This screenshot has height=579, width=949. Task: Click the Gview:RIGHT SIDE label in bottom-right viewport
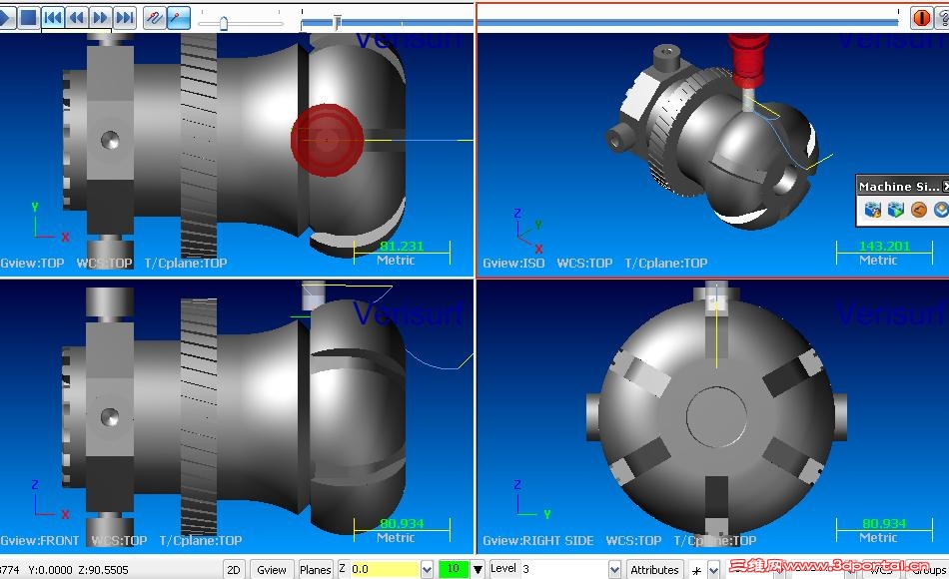pyautogui.click(x=537, y=540)
